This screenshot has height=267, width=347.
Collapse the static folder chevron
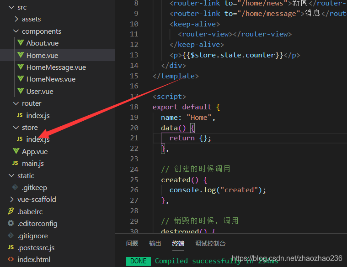point(11,175)
